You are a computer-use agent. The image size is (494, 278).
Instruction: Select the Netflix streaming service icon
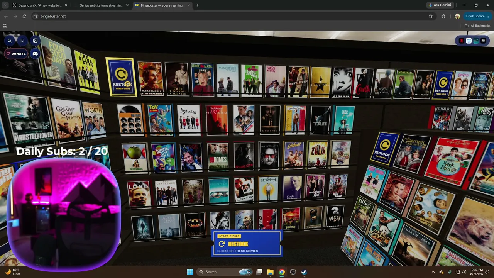coord(461,41)
